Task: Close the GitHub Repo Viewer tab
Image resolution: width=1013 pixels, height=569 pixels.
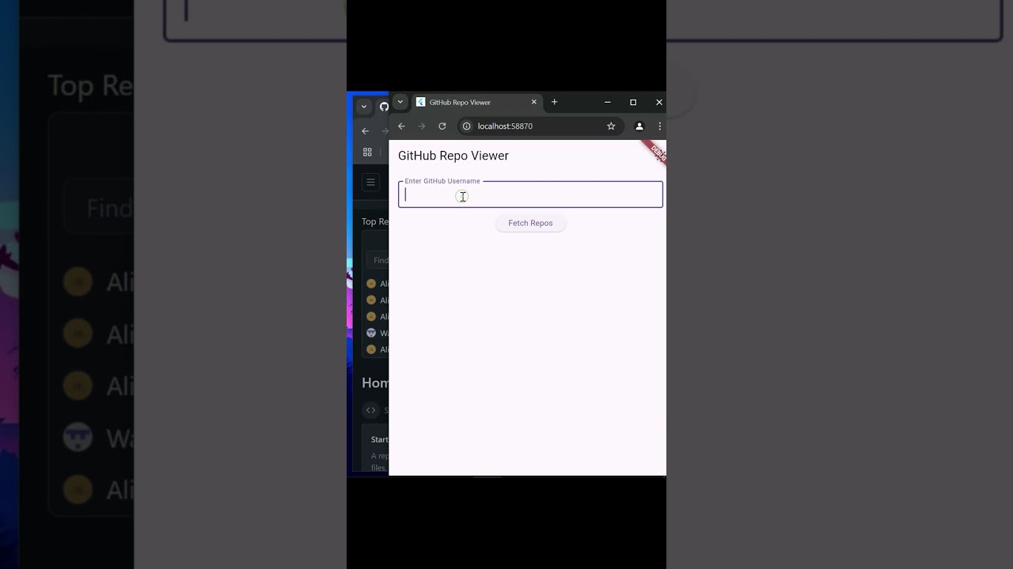Action: [x=533, y=102]
